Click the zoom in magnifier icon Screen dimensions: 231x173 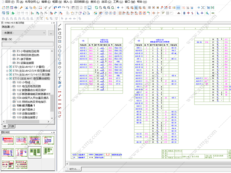tap(105, 8)
